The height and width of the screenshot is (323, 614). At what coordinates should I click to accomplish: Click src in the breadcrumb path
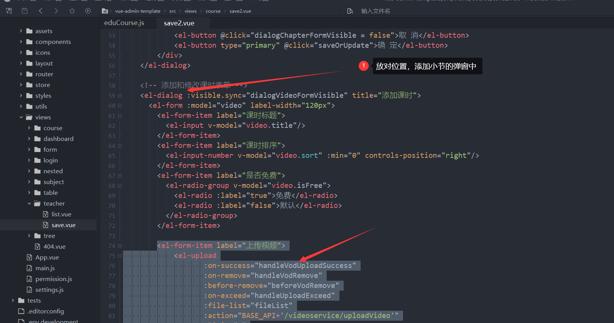172,11
